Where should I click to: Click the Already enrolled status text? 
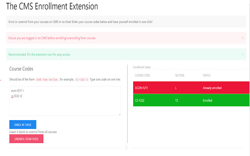tap(212, 88)
